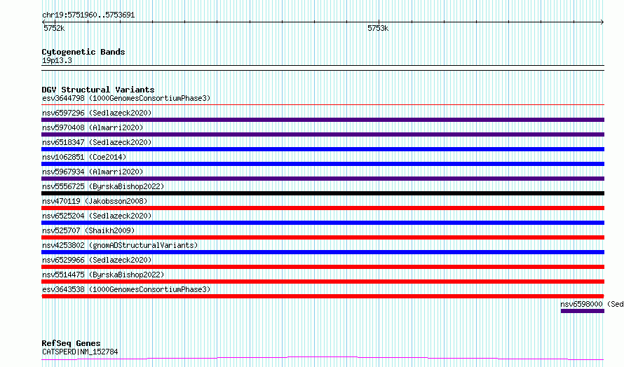
Task: Select the 19p13.3 band label
Action: pos(57,60)
